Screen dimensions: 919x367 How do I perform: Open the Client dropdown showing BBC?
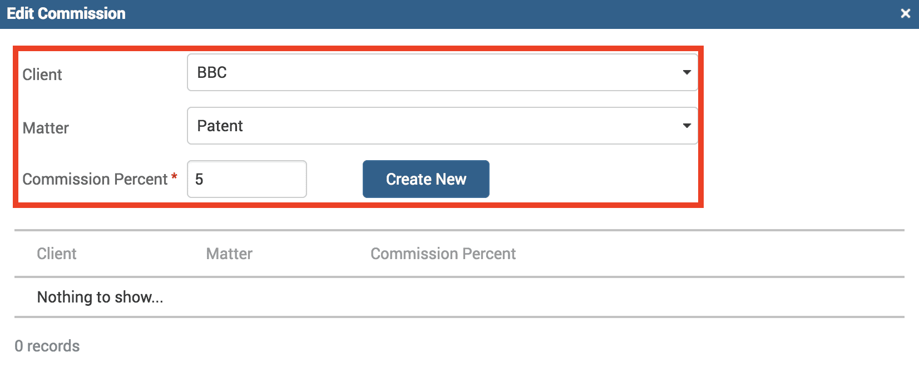pos(442,72)
